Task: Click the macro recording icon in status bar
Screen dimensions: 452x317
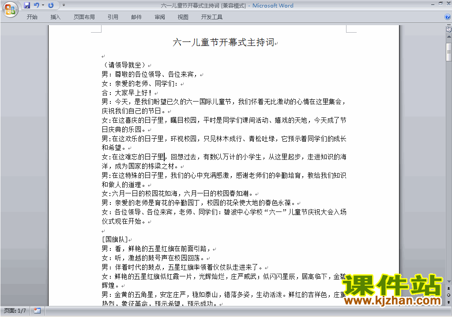Action: pos(37,311)
